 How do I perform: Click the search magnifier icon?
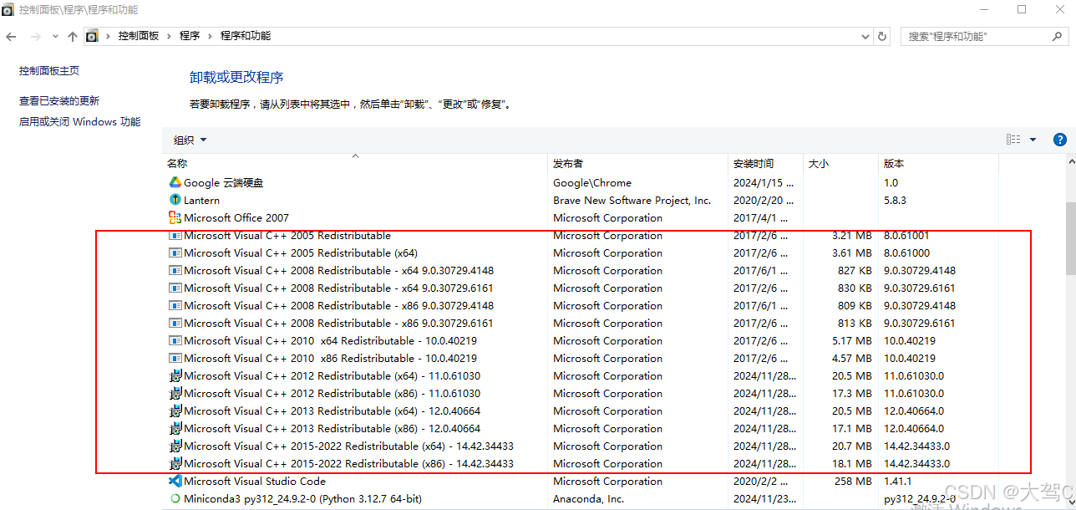click(x=1057, y=36)
